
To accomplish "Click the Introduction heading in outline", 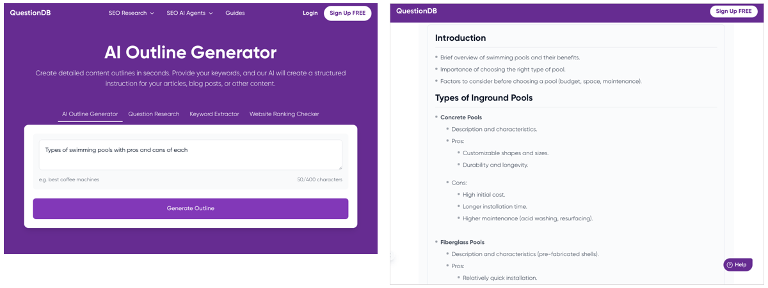I will (x=460, y=38).
